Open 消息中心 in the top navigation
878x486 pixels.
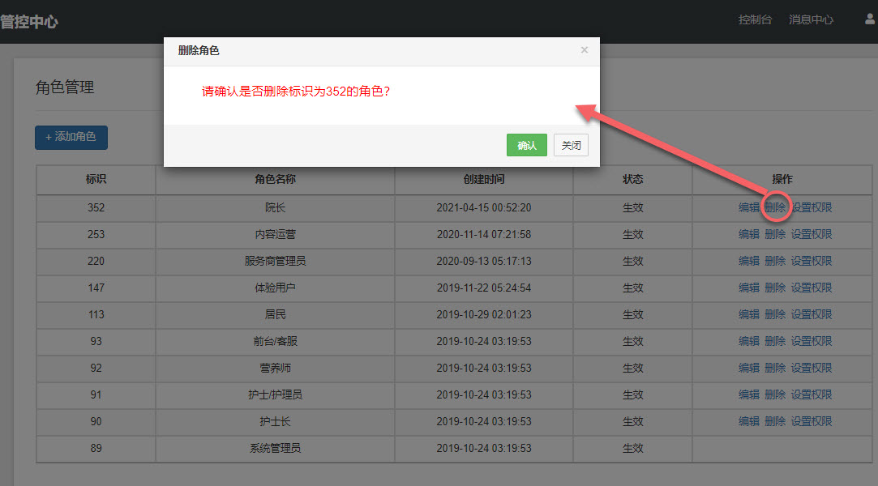point(811,20)
